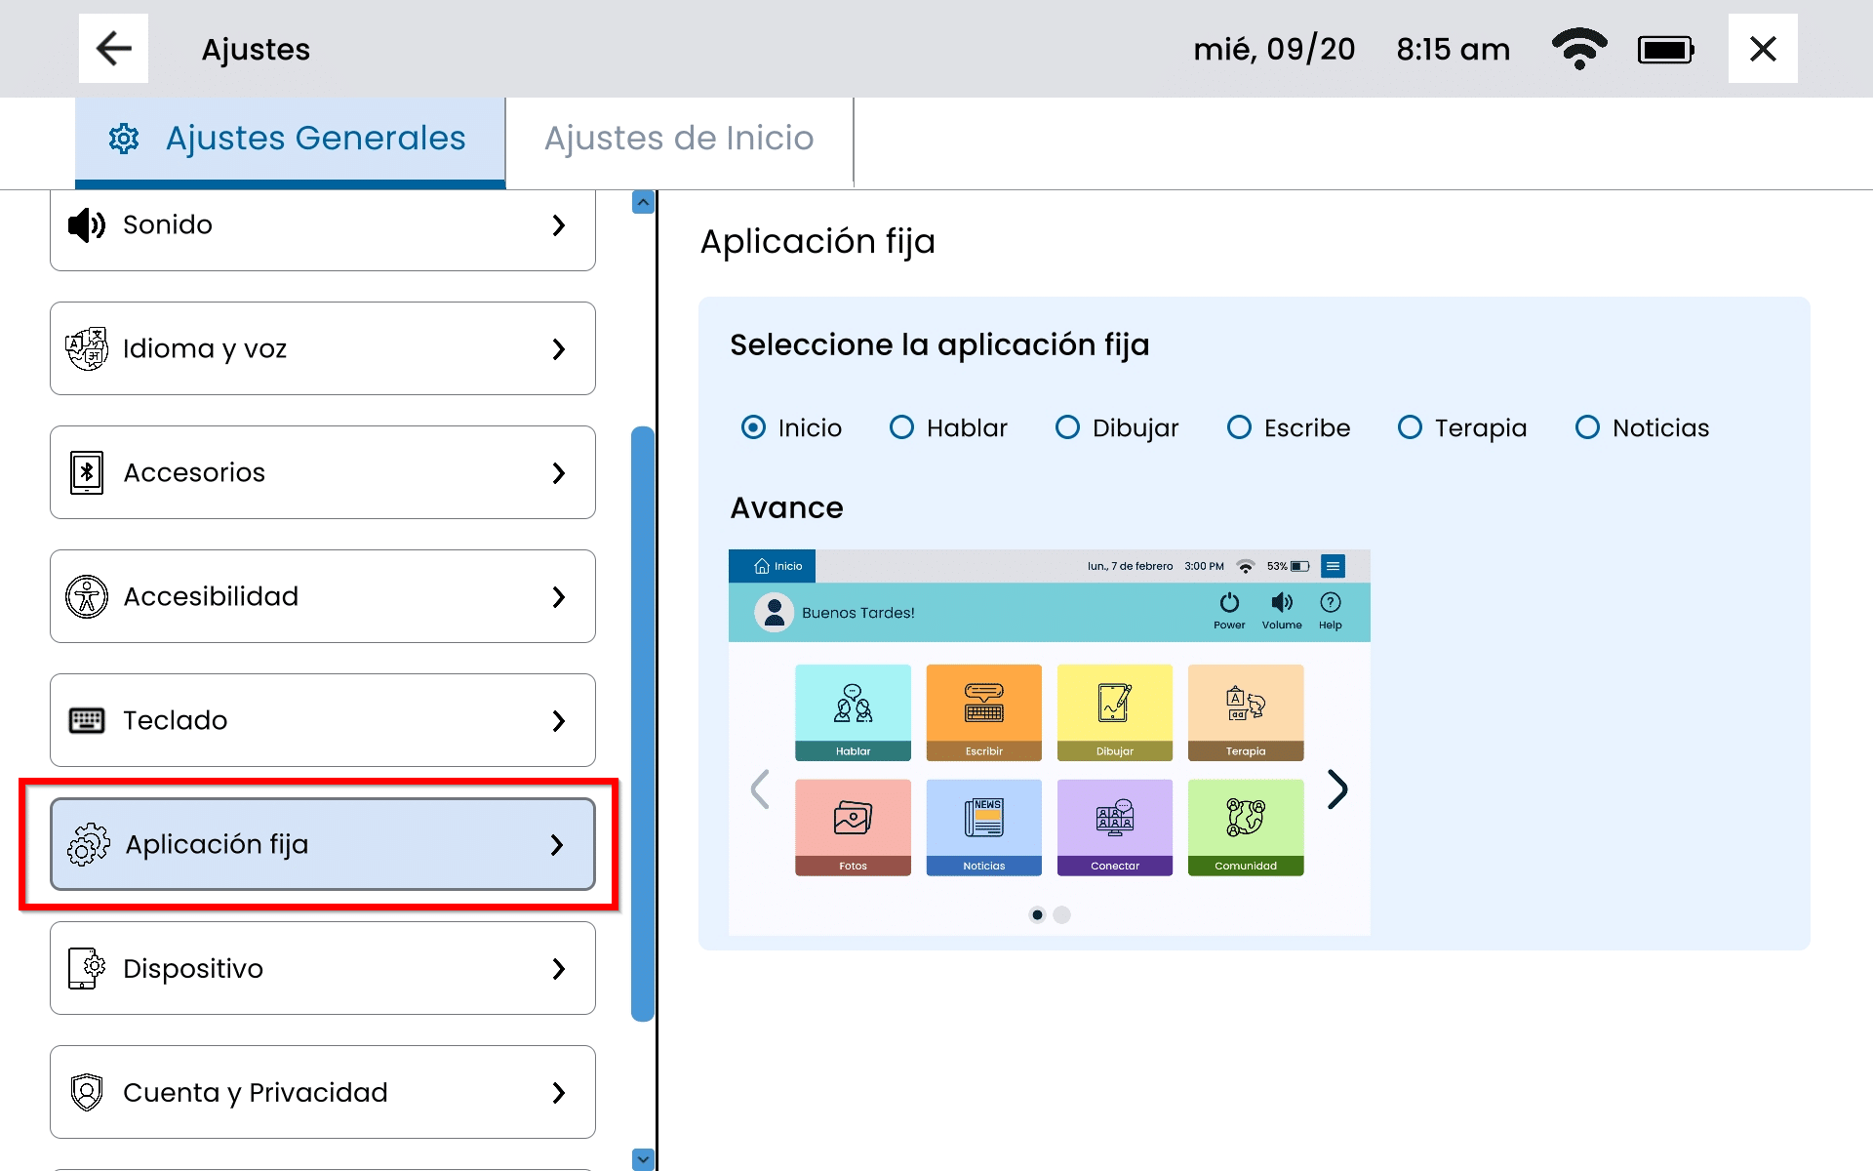Click the Cuenta y Privacidad shield icon
The height and width of the screenshot is (1171, 1873).
(x=87, y=1092)
